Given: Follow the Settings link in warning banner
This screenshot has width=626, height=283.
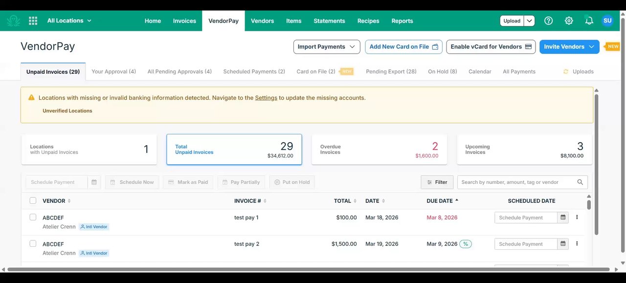Looking at the screenshot, I should [266, 98].
